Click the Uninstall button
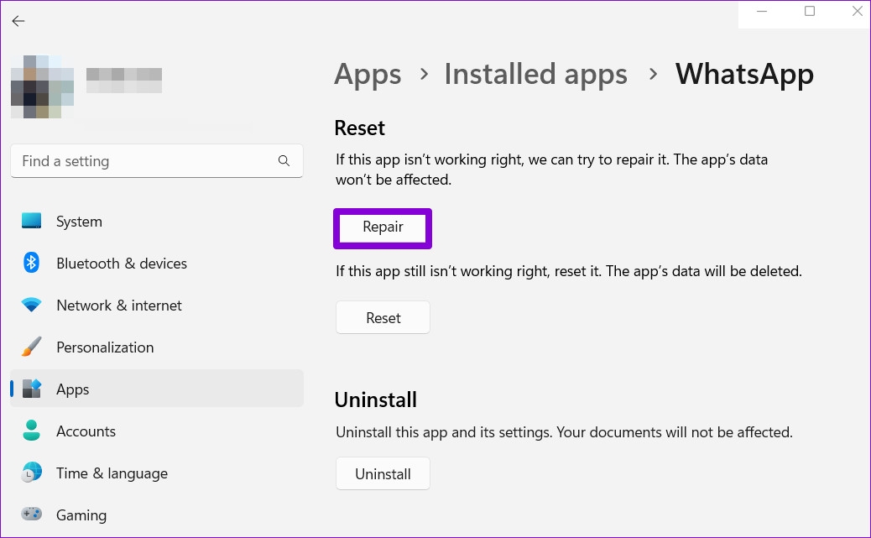 coord(383,473)
